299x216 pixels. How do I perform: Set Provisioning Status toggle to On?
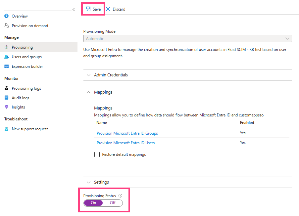coord(93,203)
